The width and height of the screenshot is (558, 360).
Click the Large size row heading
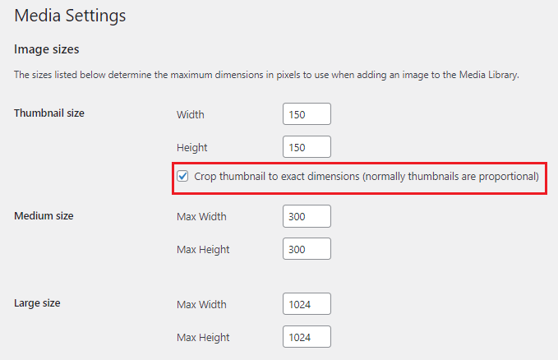(37, 302)
